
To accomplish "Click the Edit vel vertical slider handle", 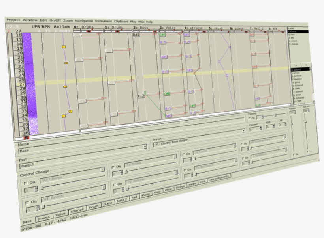I will pos(305,122).
